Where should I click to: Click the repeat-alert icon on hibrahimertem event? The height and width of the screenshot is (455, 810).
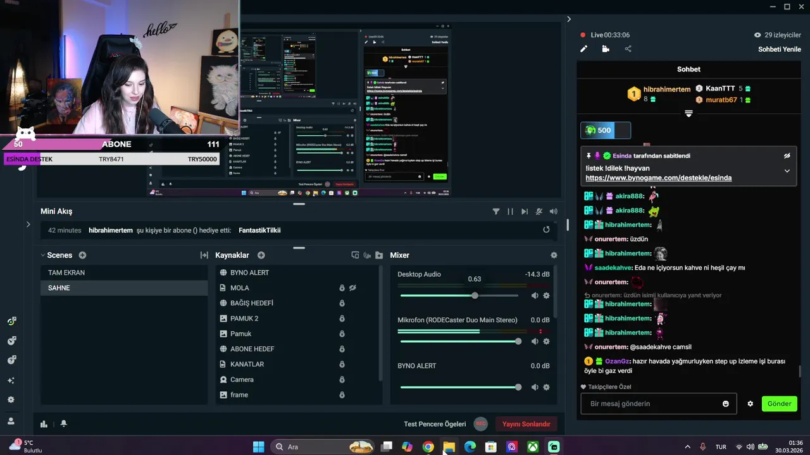pyautogui.click(x=546, y=230)
